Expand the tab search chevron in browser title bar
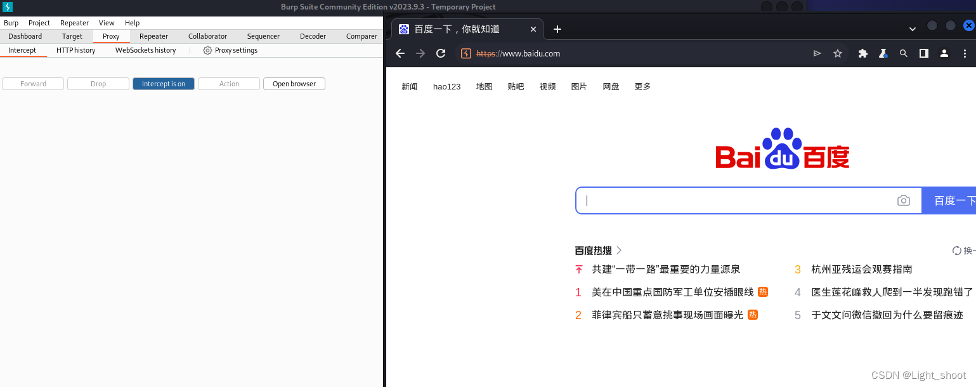The width and height of the screenshot is (976, 387). [913, 29]
